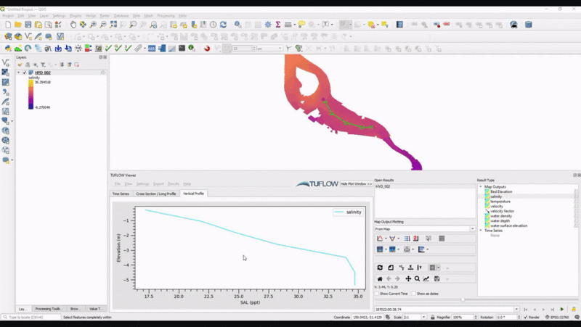Viewport: 581px width, 327px height.
Task: Select the plot Pan tool
Action: (x=408, y=278)
